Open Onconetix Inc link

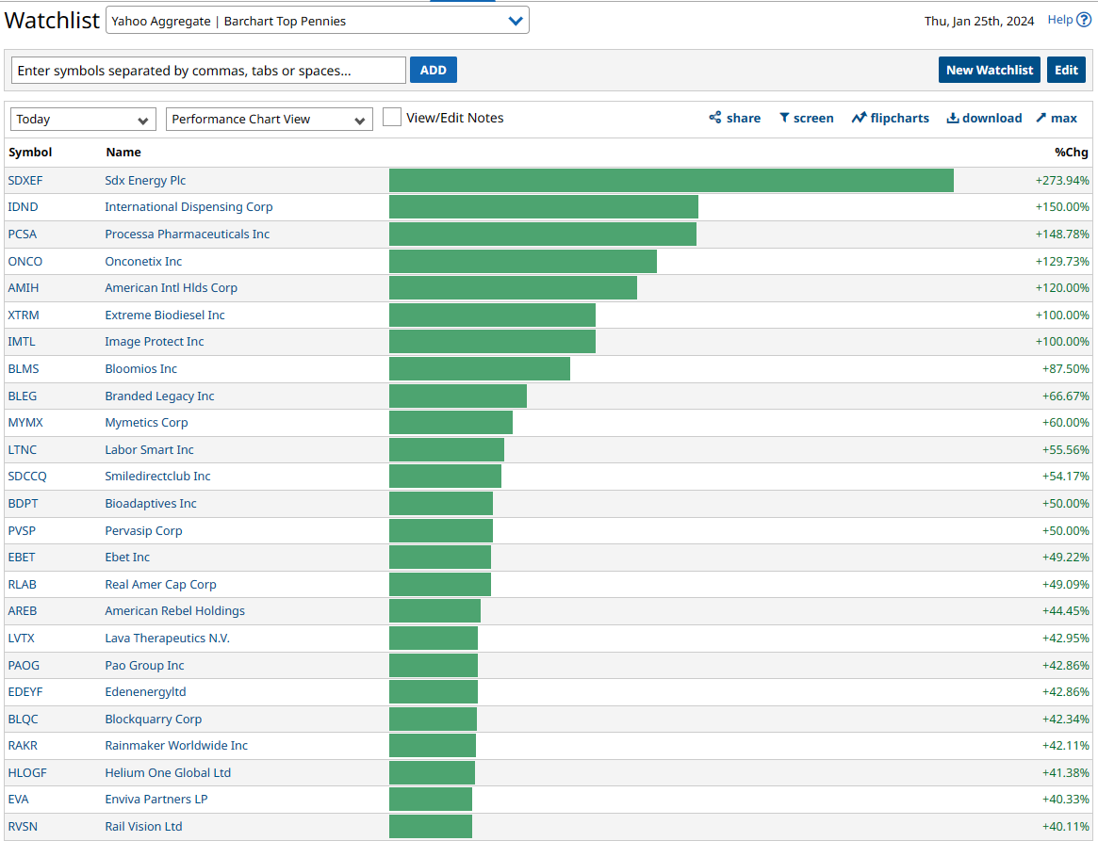click(x=143, y=262)
